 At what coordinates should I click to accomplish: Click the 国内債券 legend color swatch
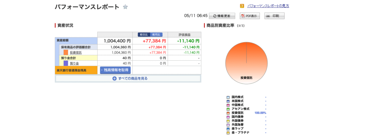point(228,117)
